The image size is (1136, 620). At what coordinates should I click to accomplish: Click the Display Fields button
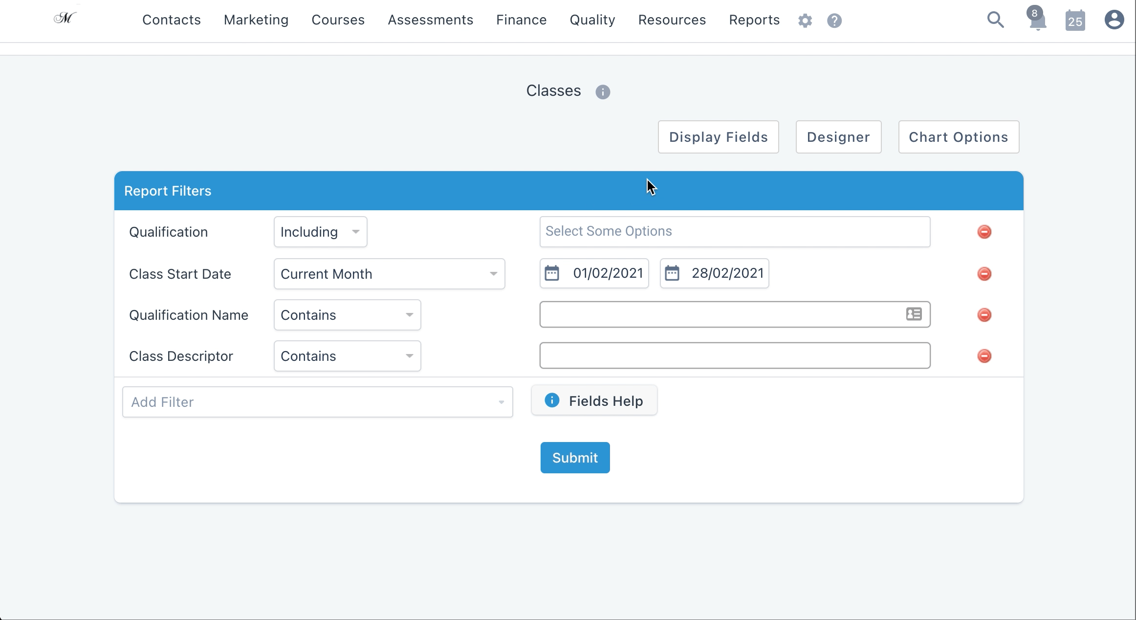(x=718, y=137)
